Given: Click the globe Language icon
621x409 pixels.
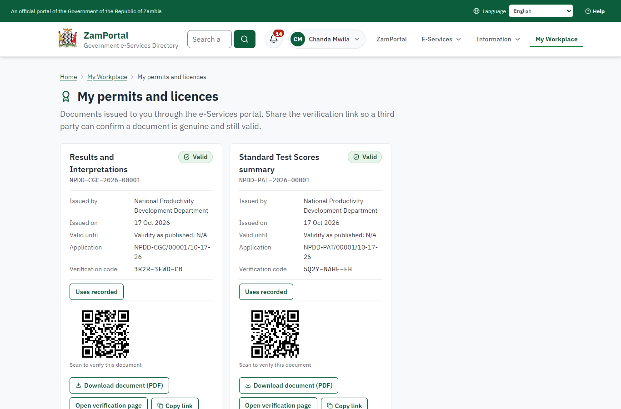Looking at the screenshot, I should click(476, 11).
